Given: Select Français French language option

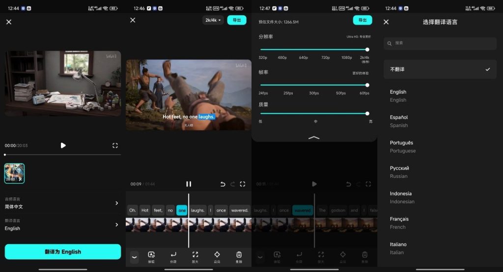Looking at the screenshot, I should point(440,222).
